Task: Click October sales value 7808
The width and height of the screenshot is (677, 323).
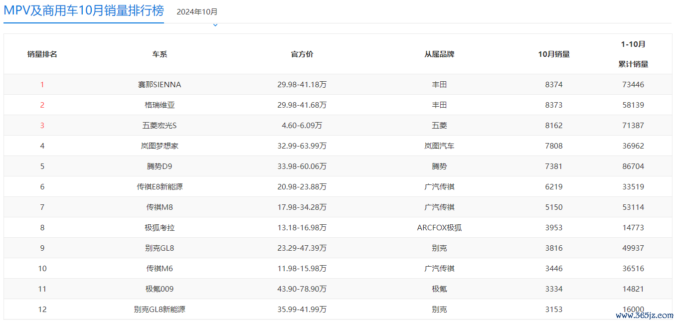Action: coord(554,146)
